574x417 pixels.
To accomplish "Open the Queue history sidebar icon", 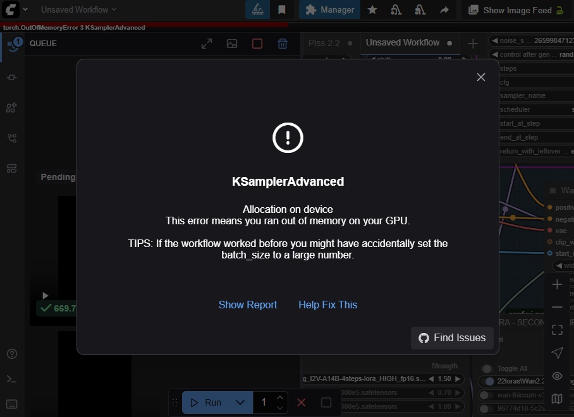I will (x=13, y=44).
